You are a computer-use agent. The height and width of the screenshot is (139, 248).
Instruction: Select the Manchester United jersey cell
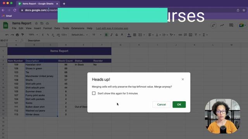[41, 76]
